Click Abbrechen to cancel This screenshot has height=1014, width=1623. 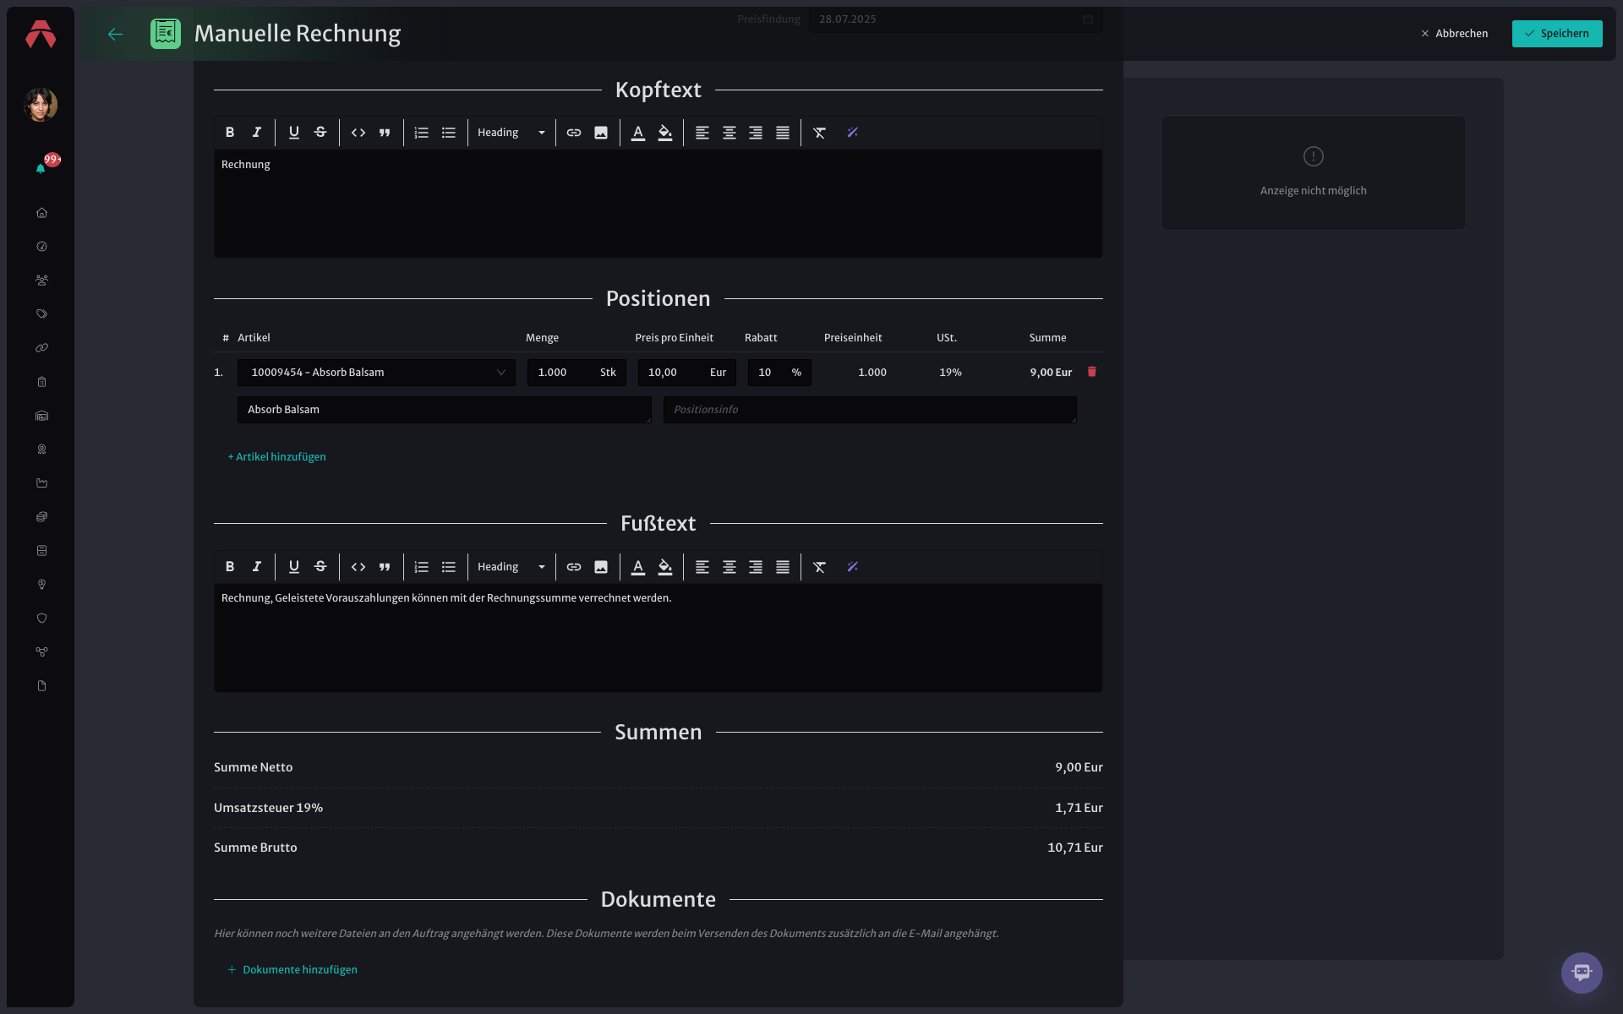point(1454,34)
